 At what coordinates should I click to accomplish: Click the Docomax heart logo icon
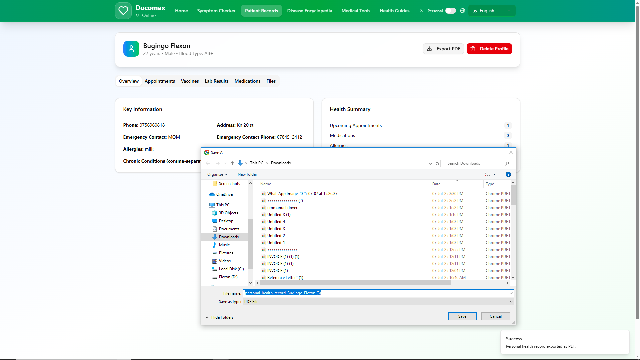(x=123, y=11)
